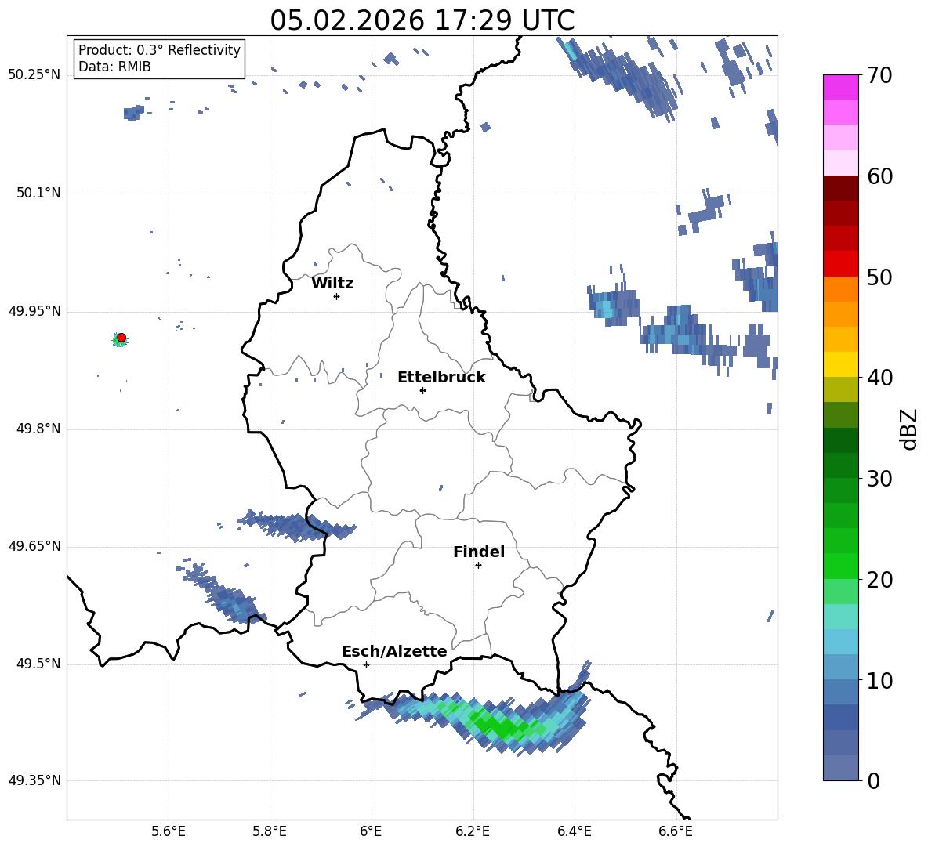Click the 6.2°E longitude label
The height and width of the screenshot is (847, 928).
[473, 831]
